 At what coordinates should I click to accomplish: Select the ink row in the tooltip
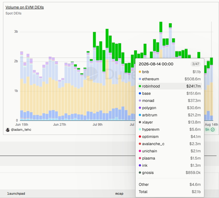click(170, 165)
